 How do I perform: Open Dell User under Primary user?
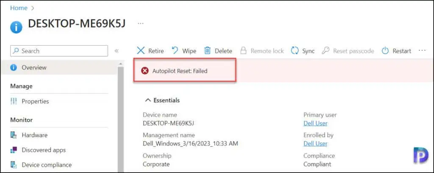point(315,123)
